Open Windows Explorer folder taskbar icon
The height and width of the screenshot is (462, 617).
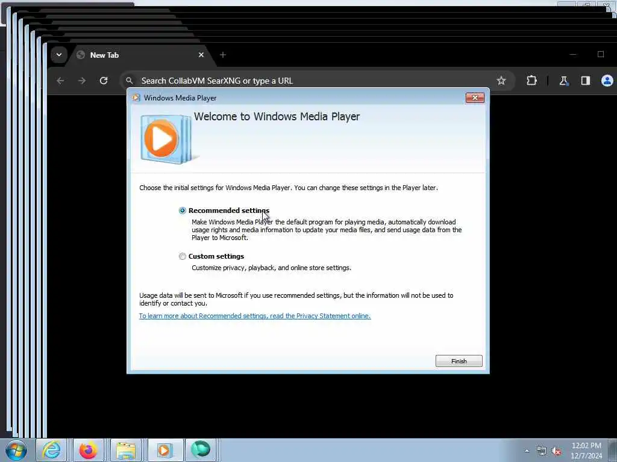[x=125, y=450]
